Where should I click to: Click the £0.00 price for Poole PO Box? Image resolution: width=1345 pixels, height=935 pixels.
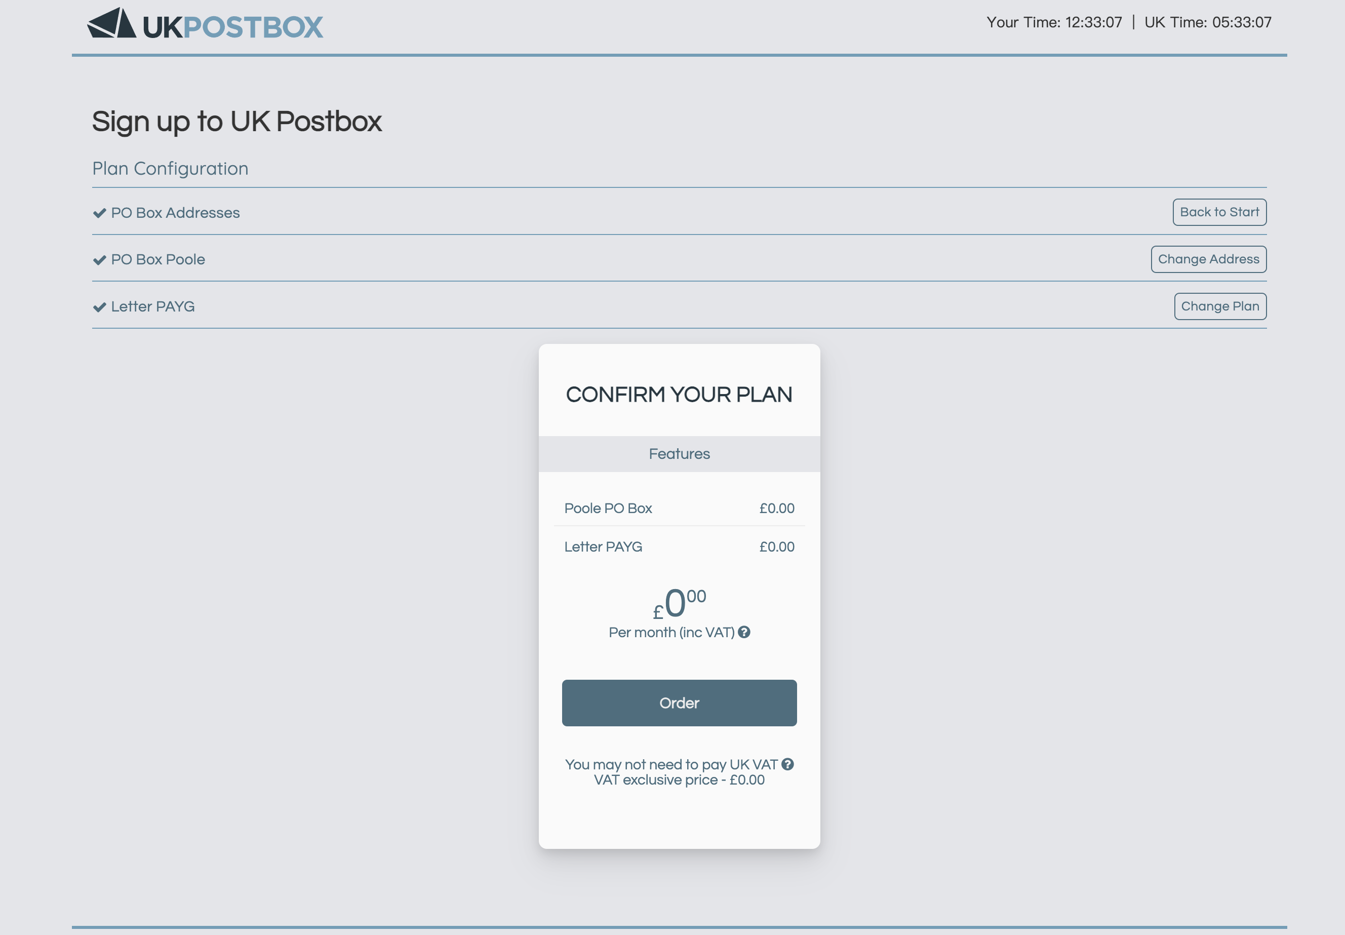coord(776,508)
